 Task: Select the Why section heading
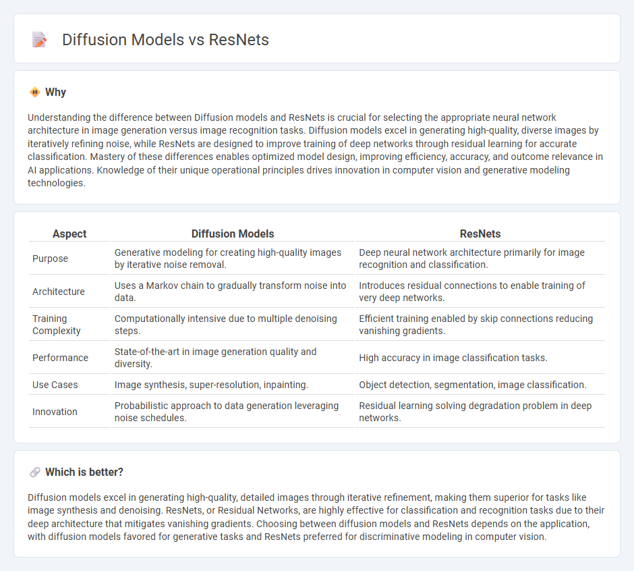pyautogui.click(x=55, y=92)
